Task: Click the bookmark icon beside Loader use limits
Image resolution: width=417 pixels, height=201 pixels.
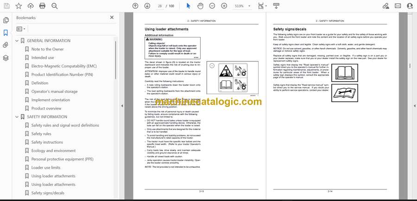Action: [26, 168]
